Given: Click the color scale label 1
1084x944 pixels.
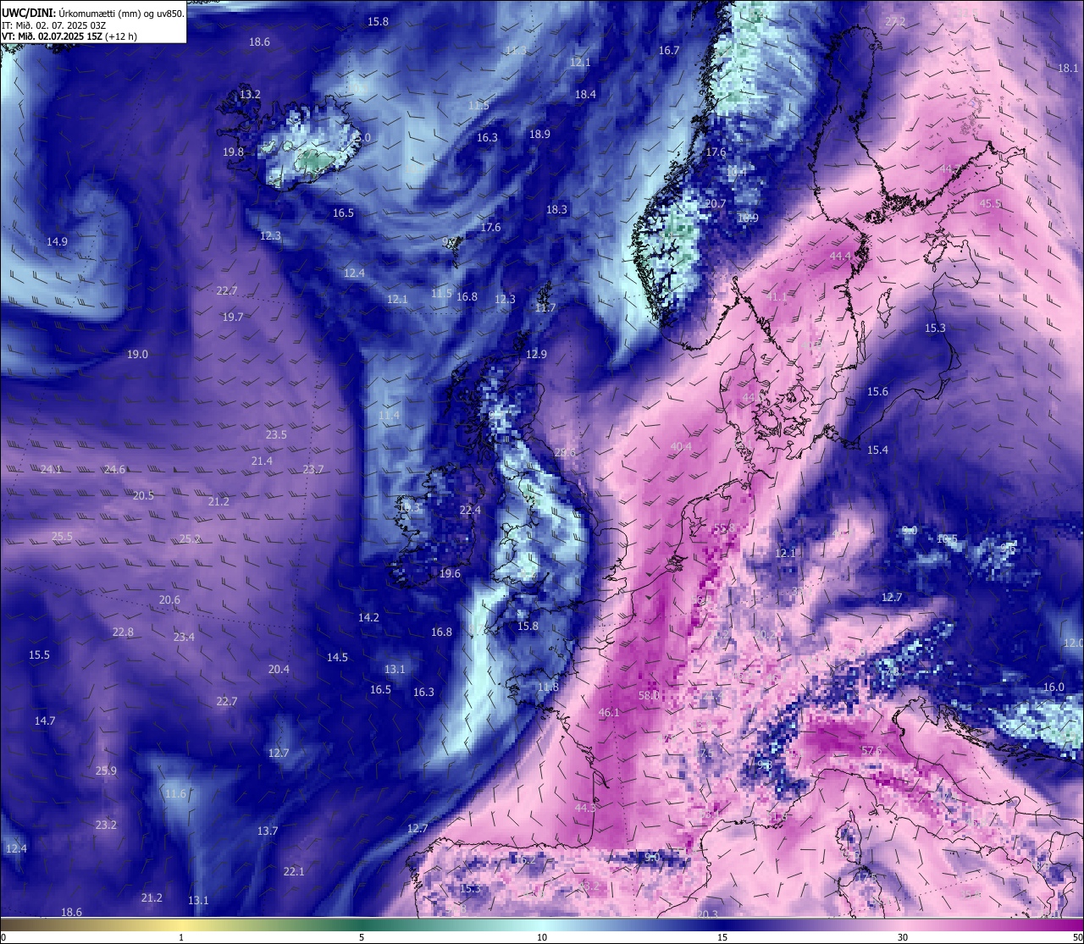Looking at the screenshot, I should pos(181,937).
